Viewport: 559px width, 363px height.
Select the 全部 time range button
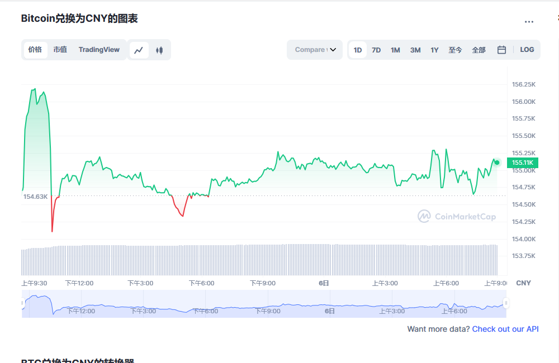pyautogui.click(x=479, y=50)
